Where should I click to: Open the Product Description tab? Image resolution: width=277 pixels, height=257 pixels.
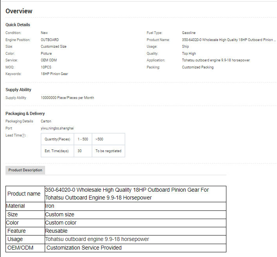[x=25, y=170]
